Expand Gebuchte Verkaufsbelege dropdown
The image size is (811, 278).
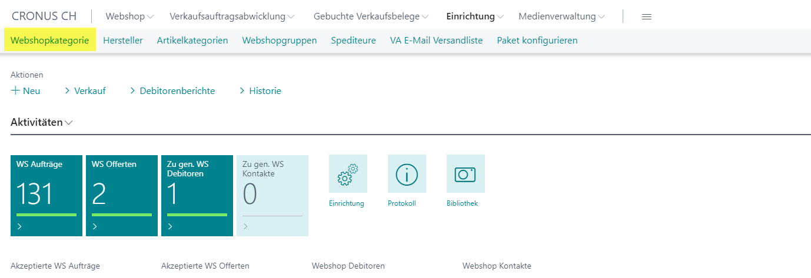tap(371, 16)
